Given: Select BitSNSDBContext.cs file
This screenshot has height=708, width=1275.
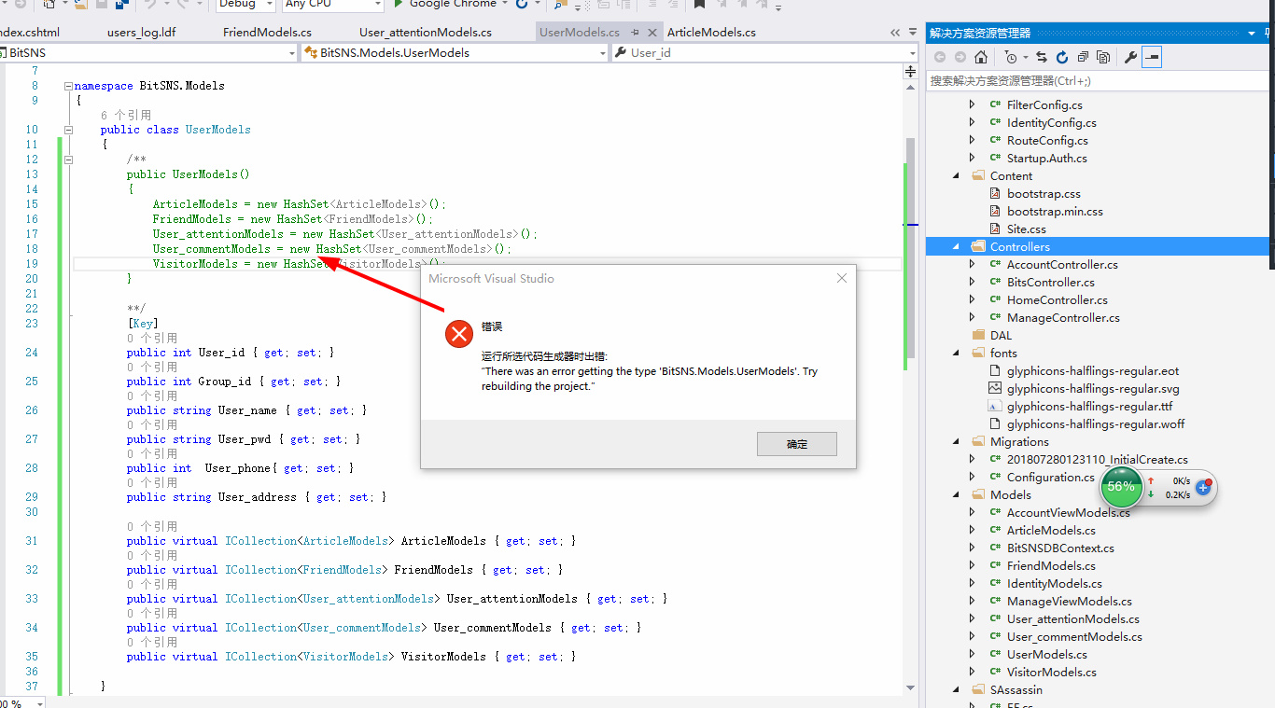Looking at the screenshot, I should pyautogui.click(x=1060, y=548).
